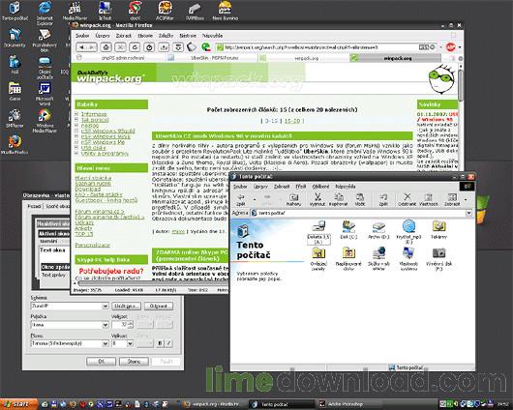Viewport: 513px width, 410px height.
Task: Click the Odstranit (delete) X toolbar icon
Action: coord(407,199)
